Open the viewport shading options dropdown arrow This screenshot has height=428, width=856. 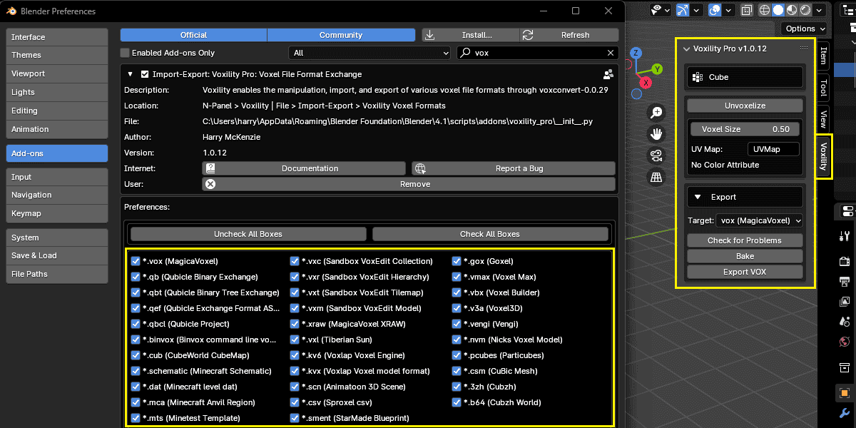coord(819,10)
